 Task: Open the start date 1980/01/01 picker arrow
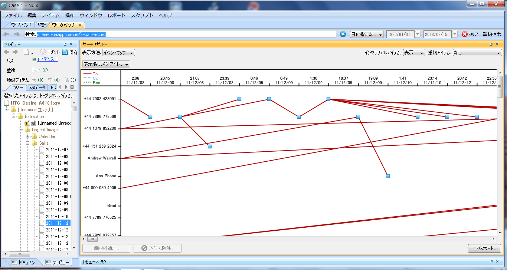418,34
